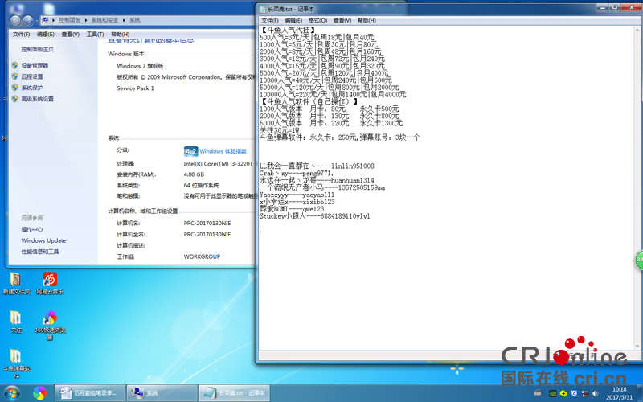The image size is (643, 402).
Task: Click the Yaozxyyy----yaoyao111 line in Notepad
Action: [x=297, y=195]
